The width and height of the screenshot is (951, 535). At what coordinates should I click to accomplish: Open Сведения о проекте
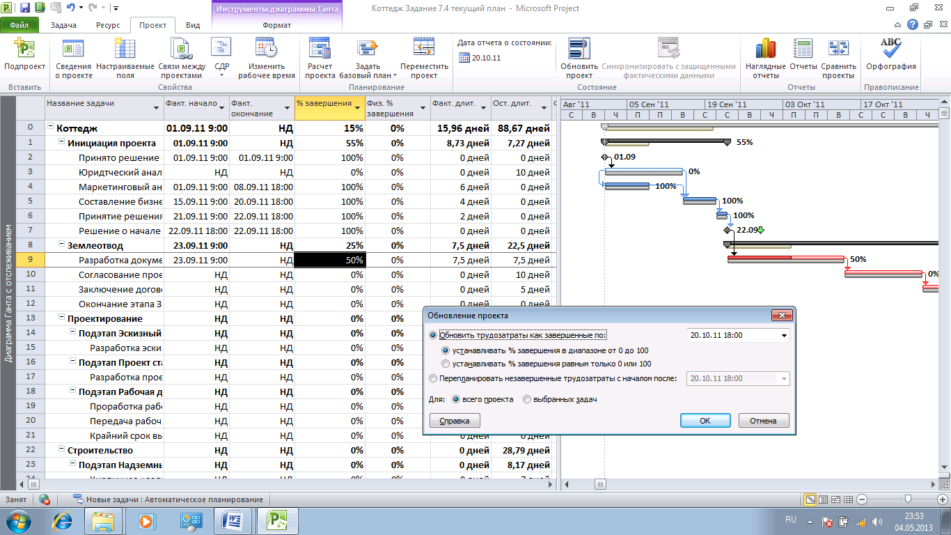pos(74,59)
